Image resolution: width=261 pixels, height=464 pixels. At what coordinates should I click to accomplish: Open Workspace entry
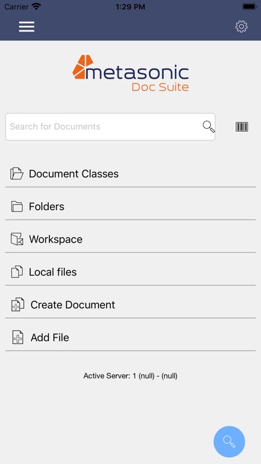pyautogui.click(x=130, y=239)
